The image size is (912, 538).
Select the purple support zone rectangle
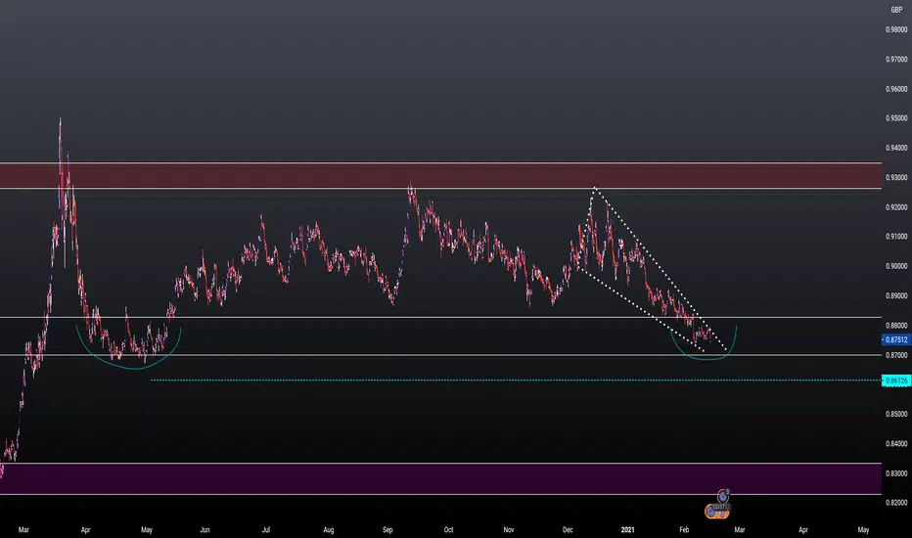pyautogui.click(x=440, y=478)
